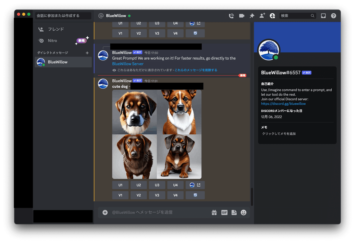The width and height of the screenshot is (355, 243).
Task: Open BlueWillow web link button under dog images
Action: [x=195, y=185]
